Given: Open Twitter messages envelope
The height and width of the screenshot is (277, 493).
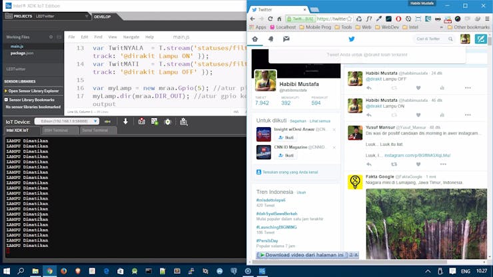Looking at the screenshot, I should 286,39.
